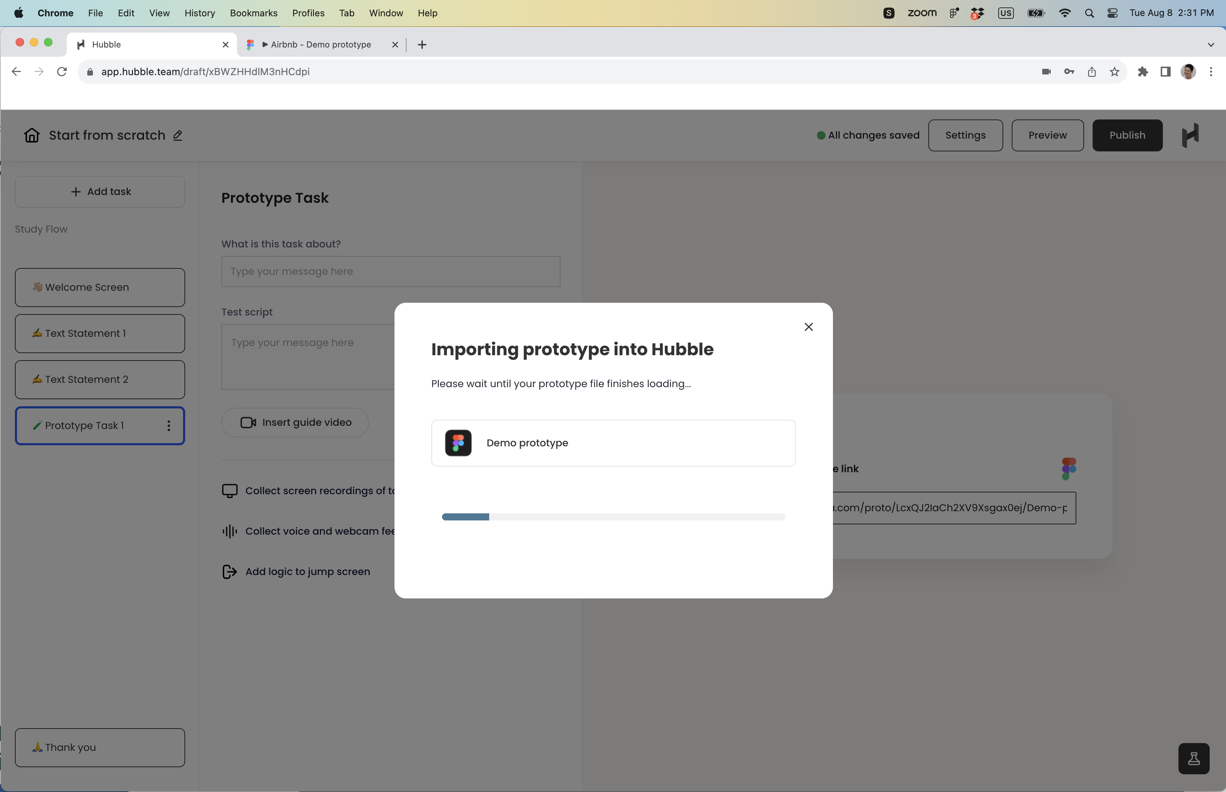Click the Figma icon beside Demo prototype

[458, 443]
